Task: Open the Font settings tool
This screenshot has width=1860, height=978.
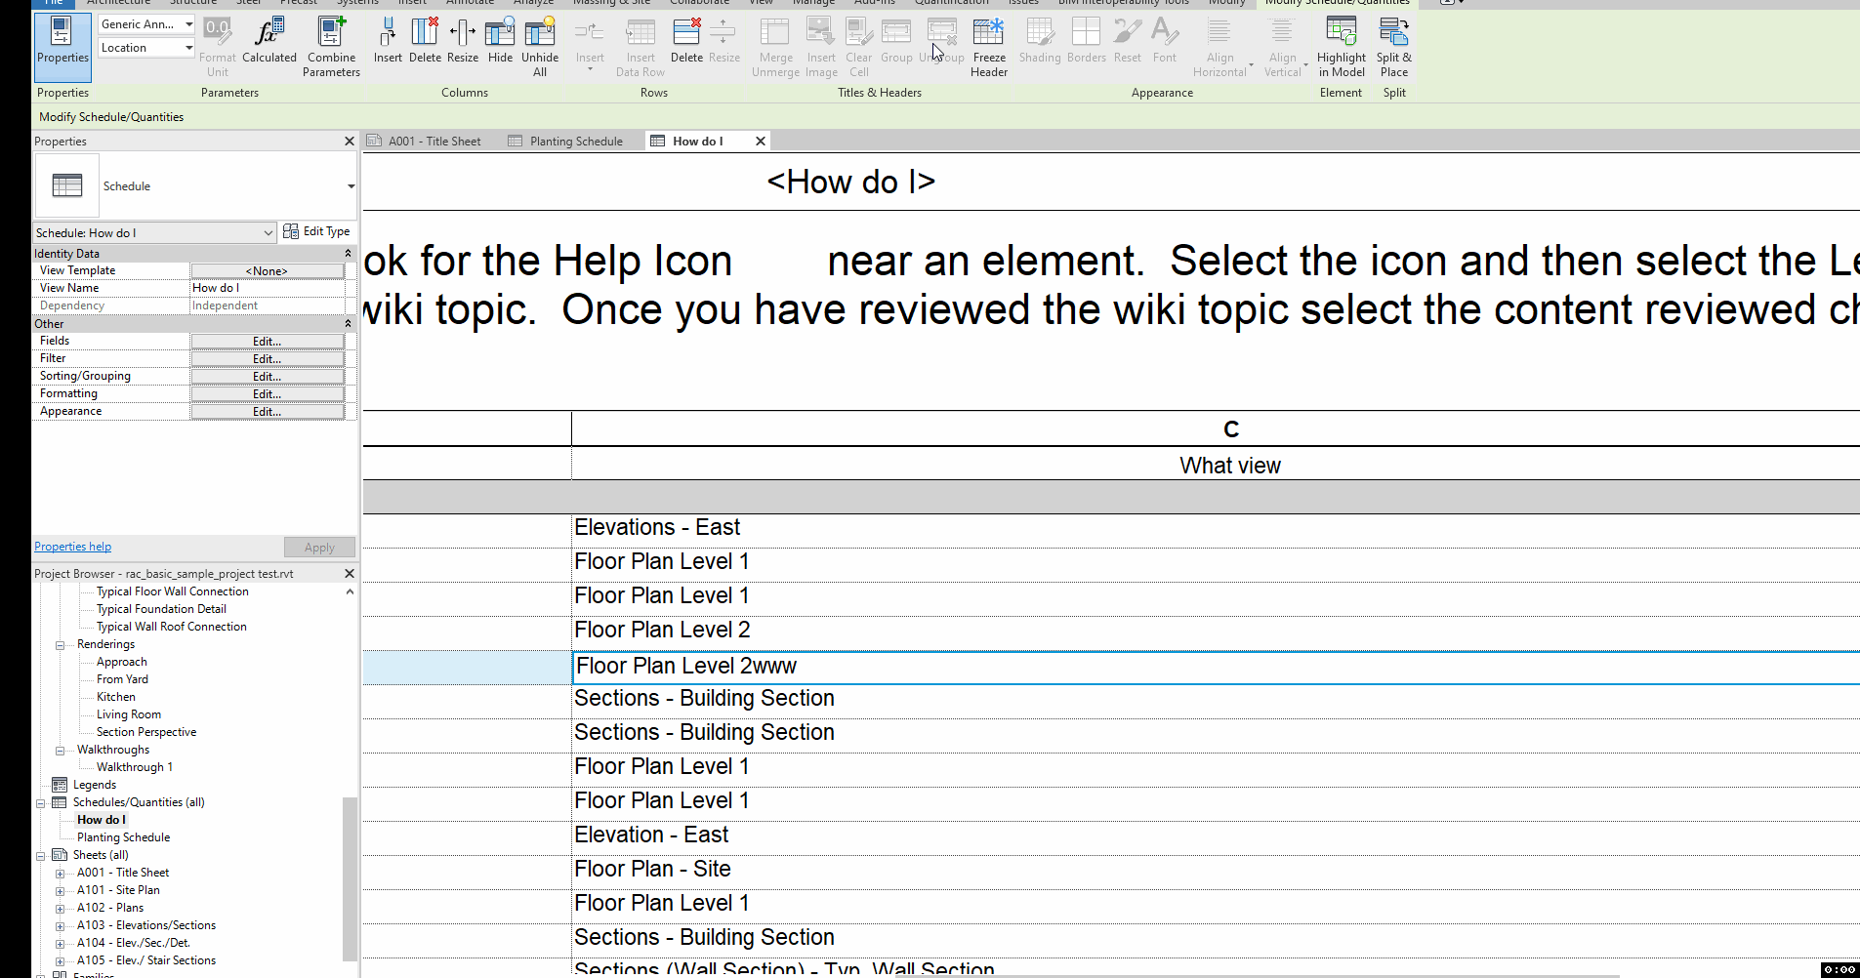Action: 1165,42
